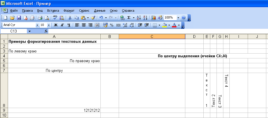Cut selection with scissors icon

(70, 18)
